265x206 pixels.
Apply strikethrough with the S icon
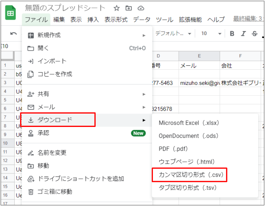[x=254, y=34]
